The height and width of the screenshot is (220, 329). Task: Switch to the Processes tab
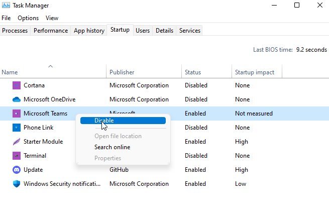(x=15, y=31)
